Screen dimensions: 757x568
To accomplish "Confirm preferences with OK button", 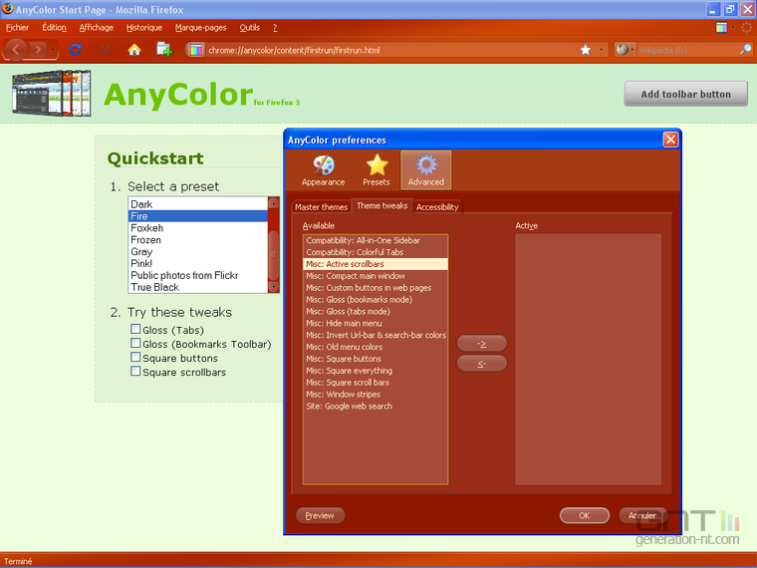I will [x=584, y=515].
